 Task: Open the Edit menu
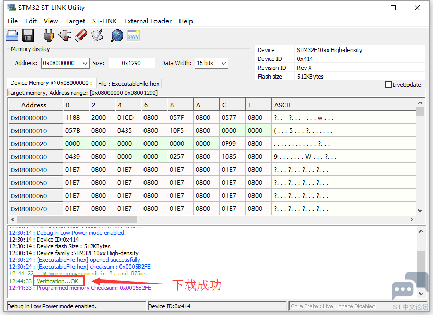pos(31,21)
